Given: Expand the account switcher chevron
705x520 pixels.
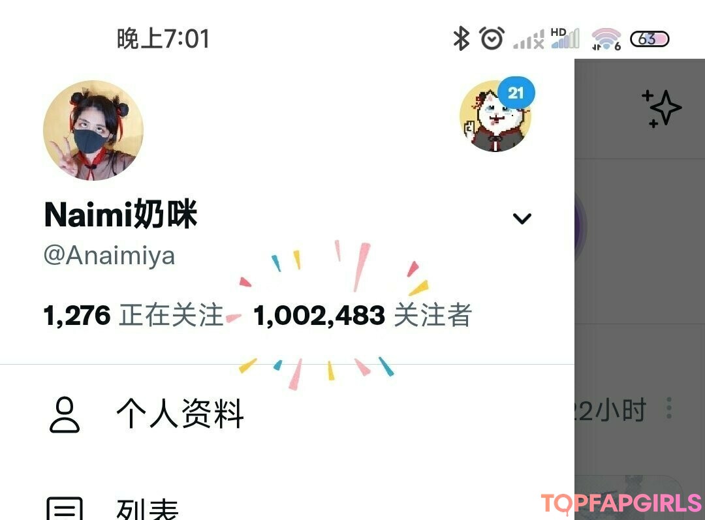Looking at the screenshot, I should [x=522, y=219].
